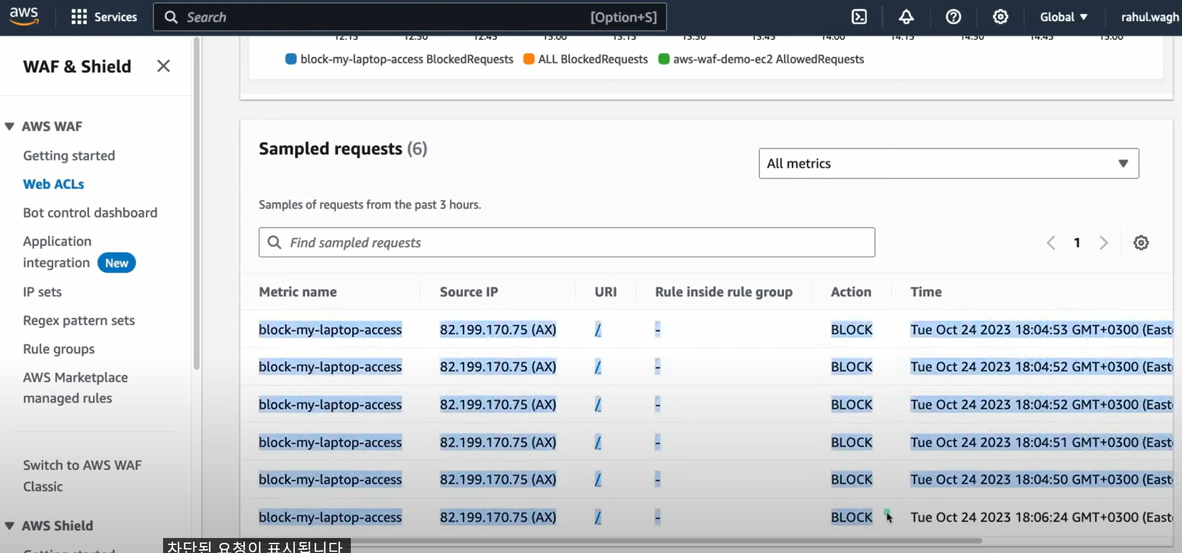
Task: Open Bot control dashboard link
Action: (90, 212)
